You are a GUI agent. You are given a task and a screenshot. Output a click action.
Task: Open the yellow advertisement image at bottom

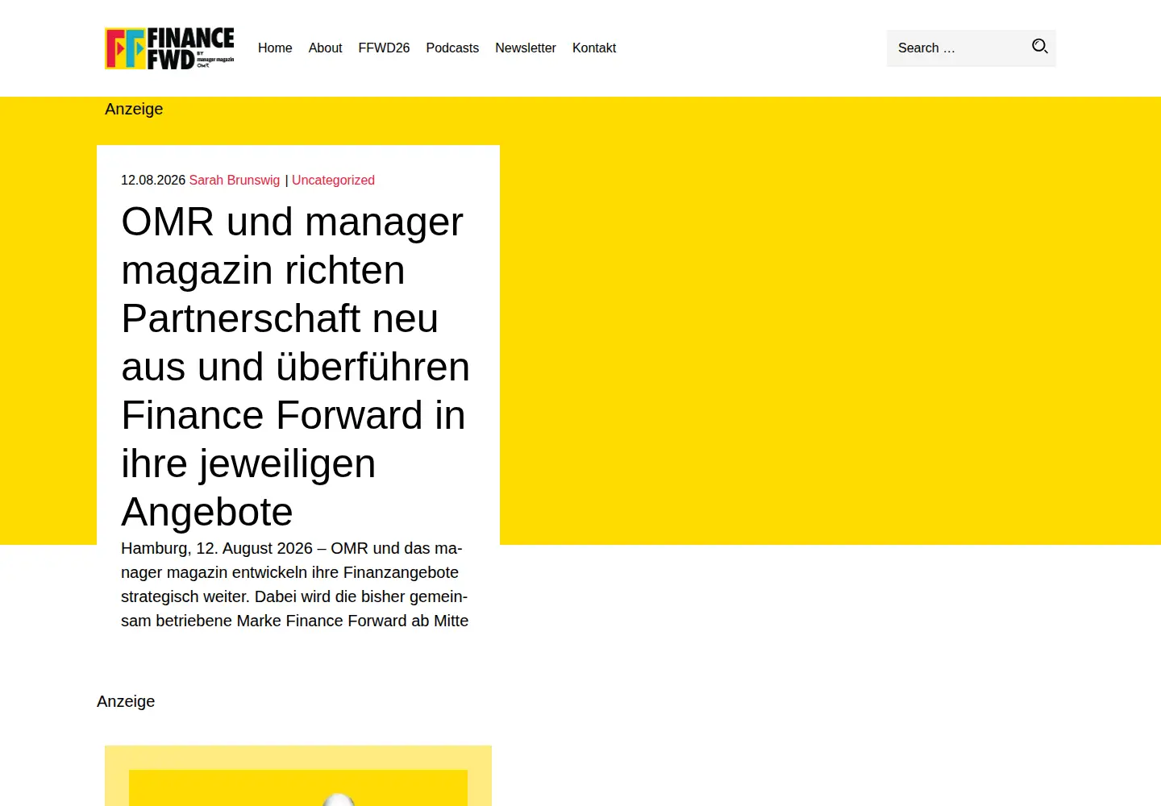[298, 776]
